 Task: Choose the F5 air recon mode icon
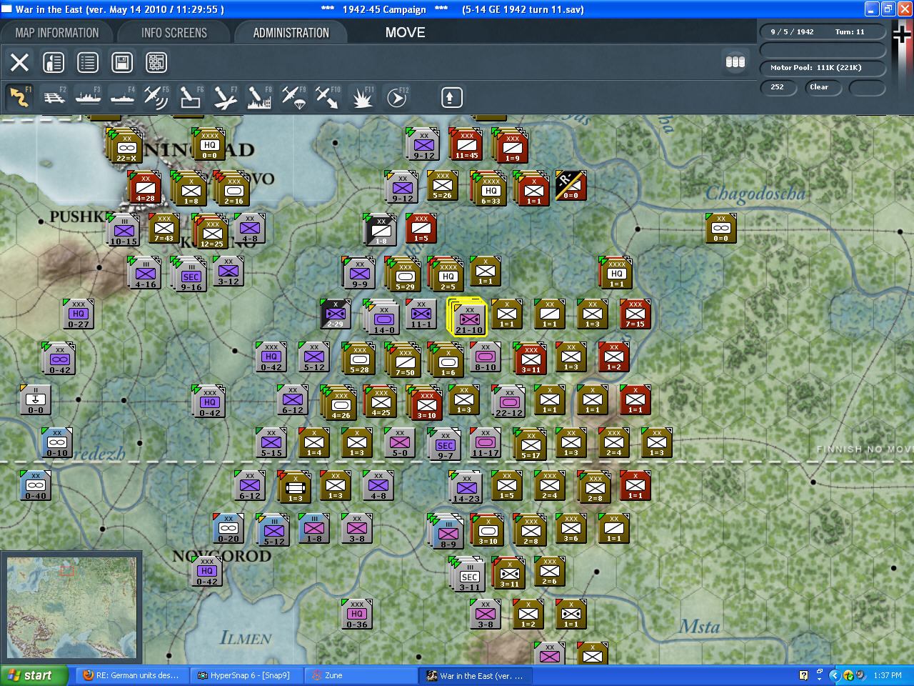pyautogui.click(x=156, y=97)
